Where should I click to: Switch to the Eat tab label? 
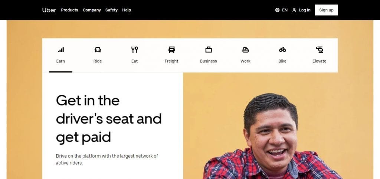pyautogui.click(x=134, y=61)
